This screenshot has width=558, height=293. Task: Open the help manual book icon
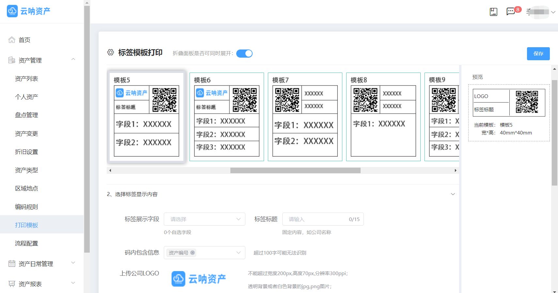tap(493, 12)
